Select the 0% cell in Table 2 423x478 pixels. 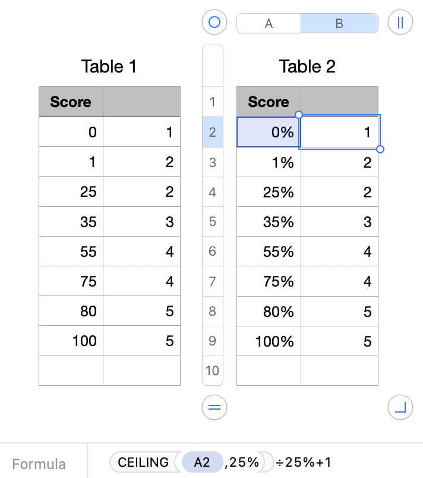pyautogui.click(x=269, y=133)
